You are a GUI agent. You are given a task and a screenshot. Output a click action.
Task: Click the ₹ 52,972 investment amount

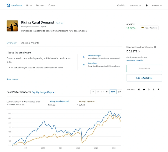coord(132,51)
